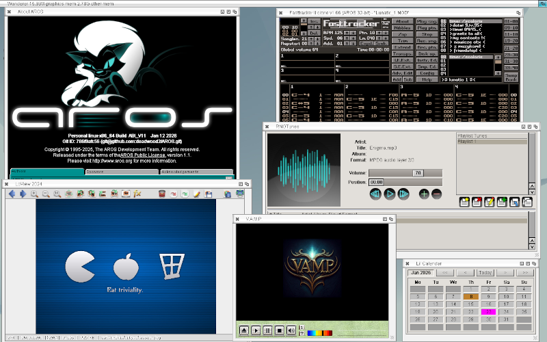Click the back arrow in LiView toolbar
The image size is (547, 342).
pyautogui.click(x=12, y=194)
